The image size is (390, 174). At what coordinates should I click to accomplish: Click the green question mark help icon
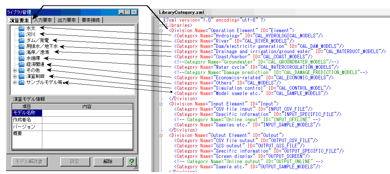pos(131,162)
